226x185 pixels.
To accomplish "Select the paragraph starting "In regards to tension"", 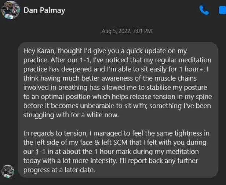I will tap(116, 152).
